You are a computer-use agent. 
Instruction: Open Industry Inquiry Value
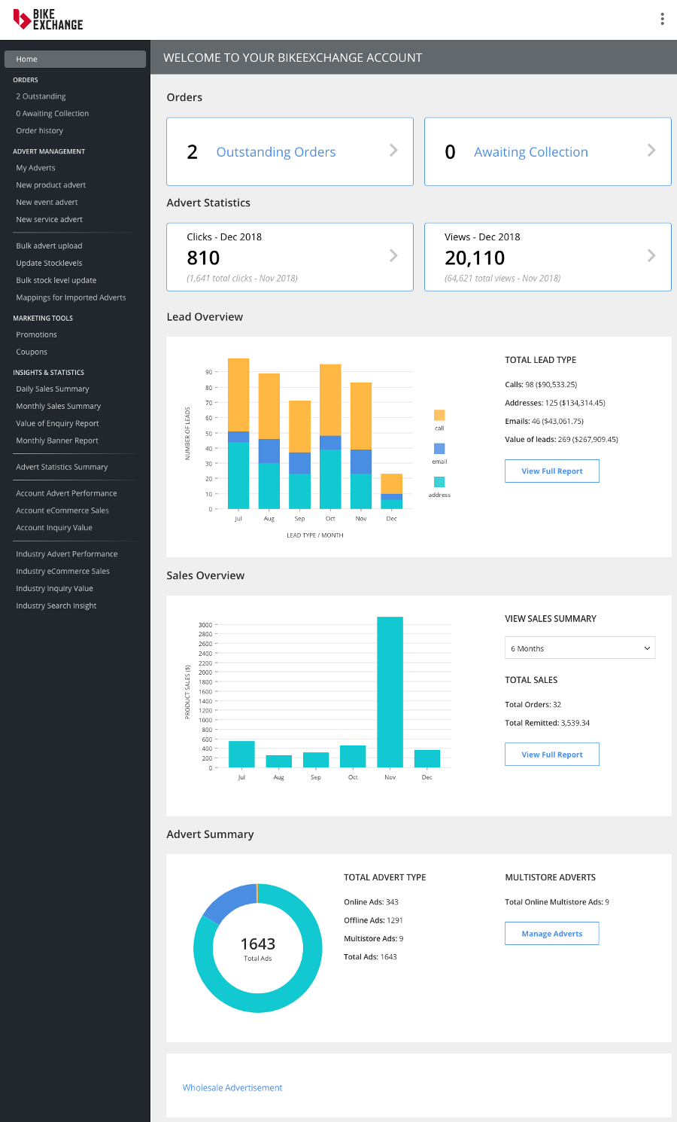click(x=55, y=590)
